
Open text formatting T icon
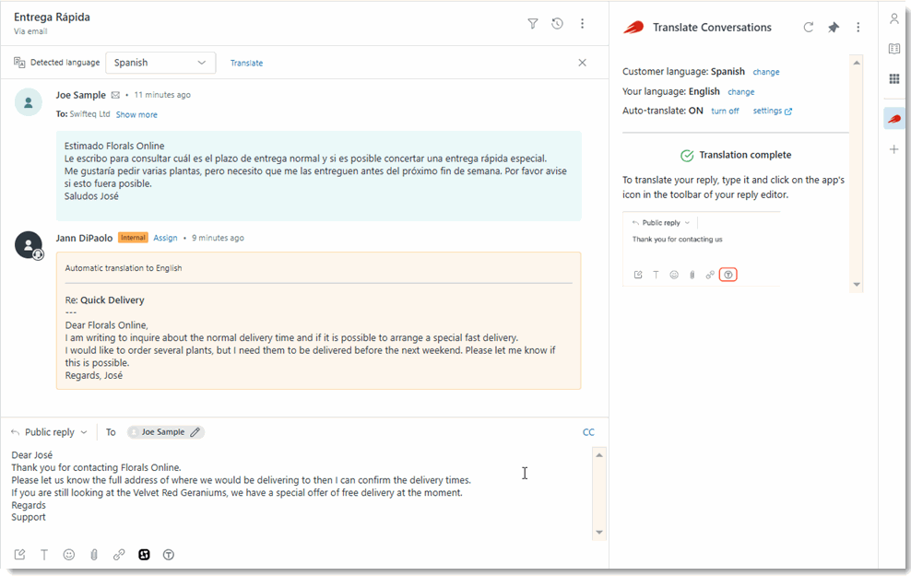click(x=44, y=555)
